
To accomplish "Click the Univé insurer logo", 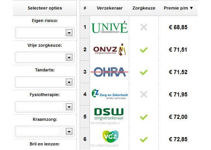I will click(x=109, y=27).
